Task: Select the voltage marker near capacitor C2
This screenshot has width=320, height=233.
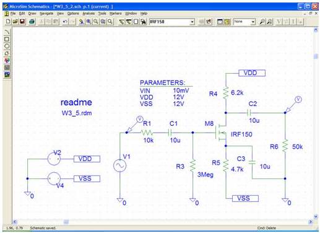Action: [293, 104]
